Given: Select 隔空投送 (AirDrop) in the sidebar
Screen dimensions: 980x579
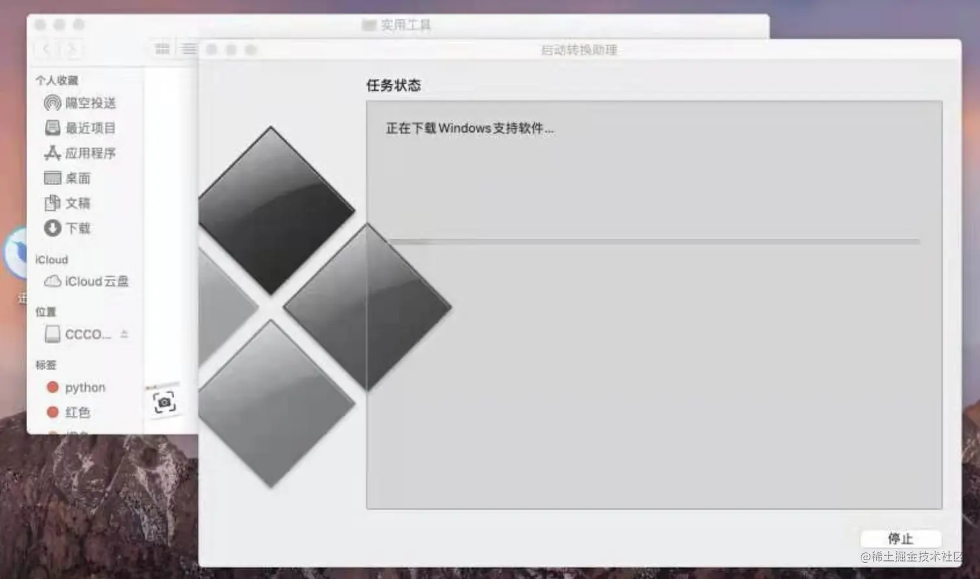Looking at the screenshot, I should (x=89, y=102).
